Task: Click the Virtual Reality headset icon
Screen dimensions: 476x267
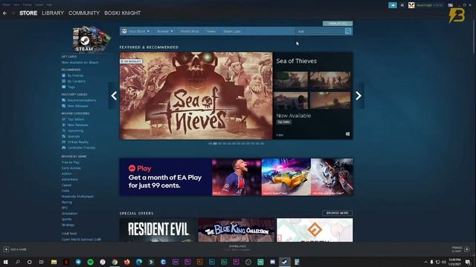Action: (x=64, y=142)
